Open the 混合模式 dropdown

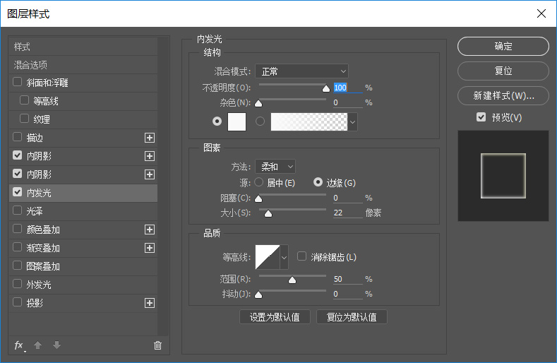[x=301, y=71]
